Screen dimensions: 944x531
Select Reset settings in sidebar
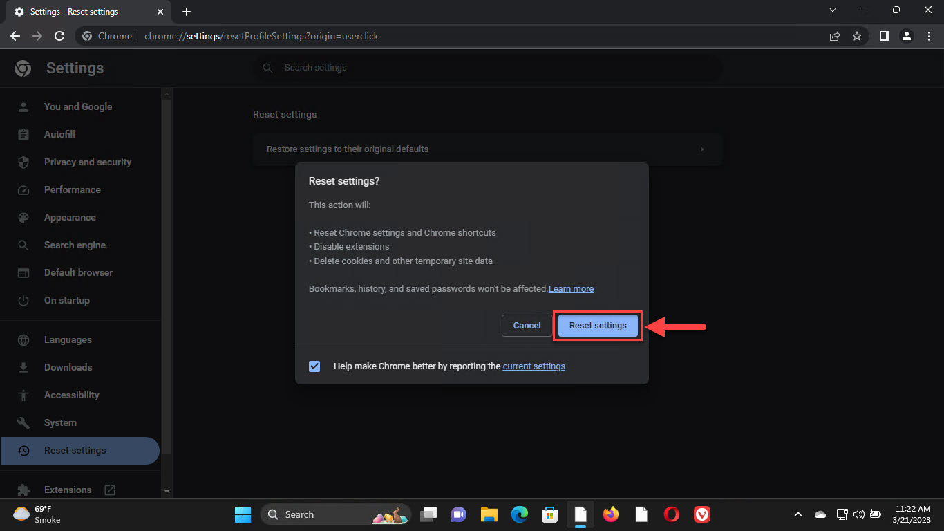(79, 450)
